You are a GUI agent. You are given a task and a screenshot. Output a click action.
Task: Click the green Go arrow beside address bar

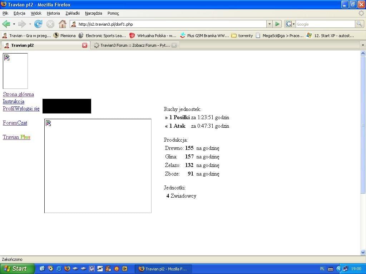[x=277, y=24]
